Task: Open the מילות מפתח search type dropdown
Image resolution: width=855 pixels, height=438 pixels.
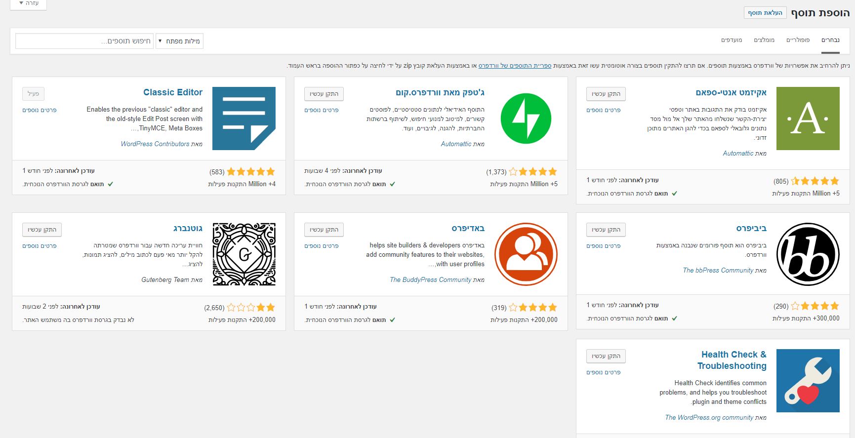Action: [x=179, y=41]
